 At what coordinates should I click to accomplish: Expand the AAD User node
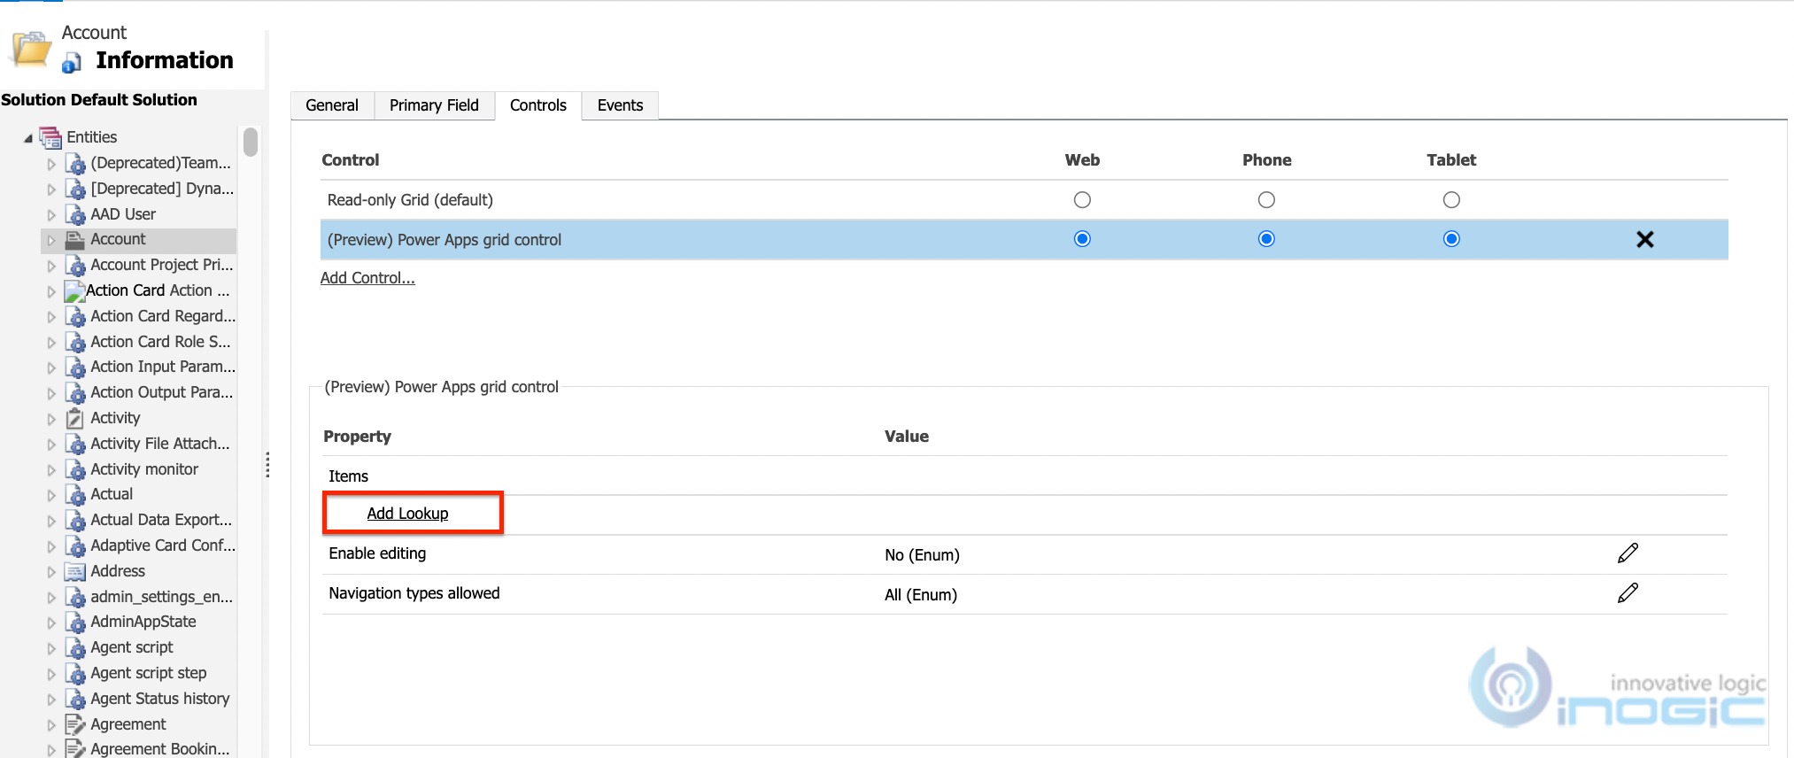click(x=51, y=215)
